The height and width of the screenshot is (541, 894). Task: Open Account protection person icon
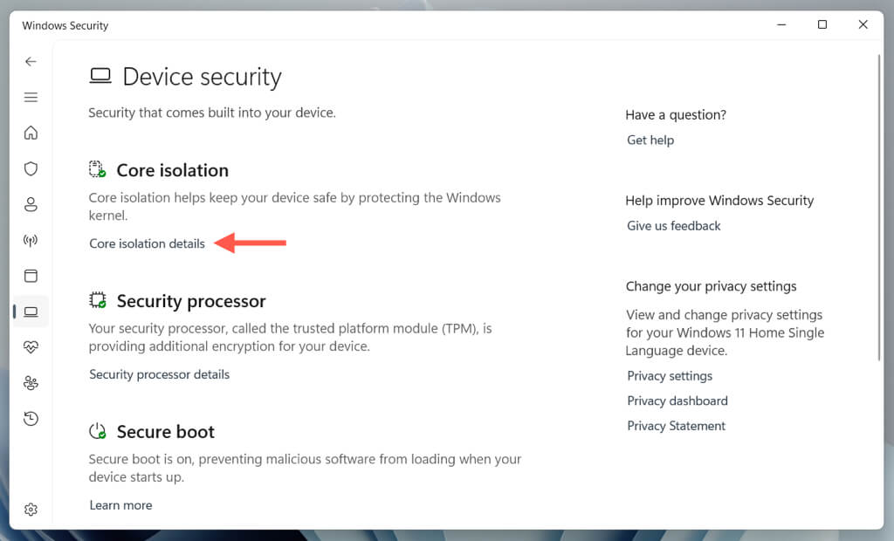[x=31, y=204]
